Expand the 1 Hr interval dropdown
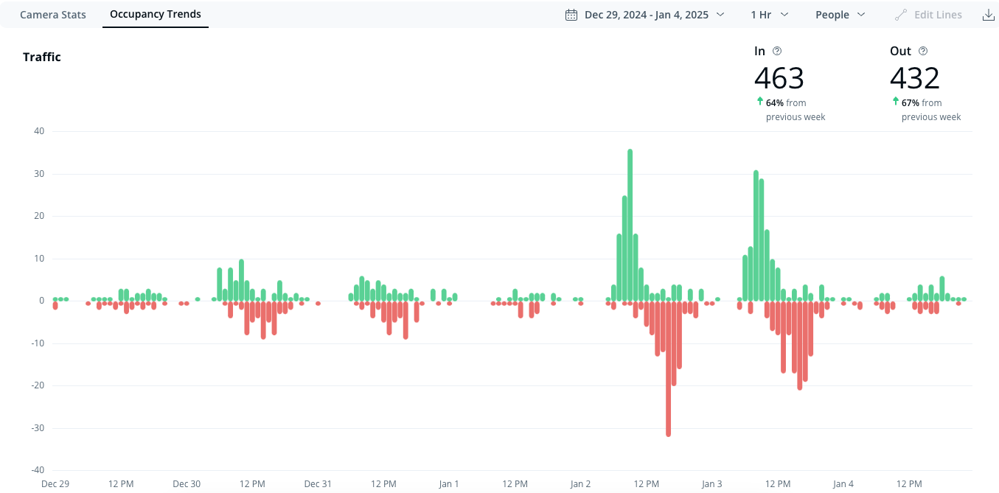The image size is (999, 493). click(770, 15)
